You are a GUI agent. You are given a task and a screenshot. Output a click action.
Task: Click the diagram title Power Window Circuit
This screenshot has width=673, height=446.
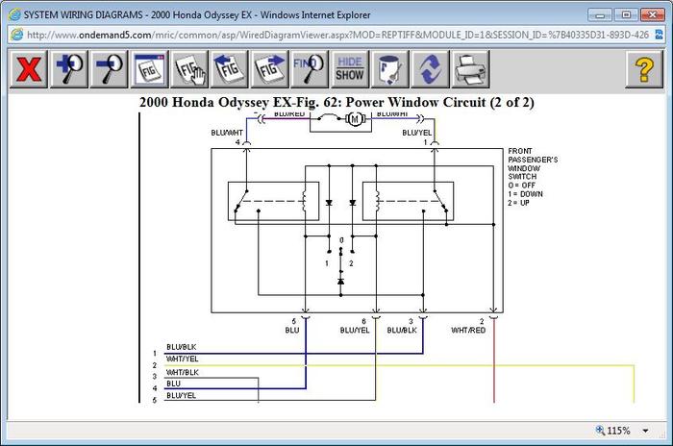(336, 103)
